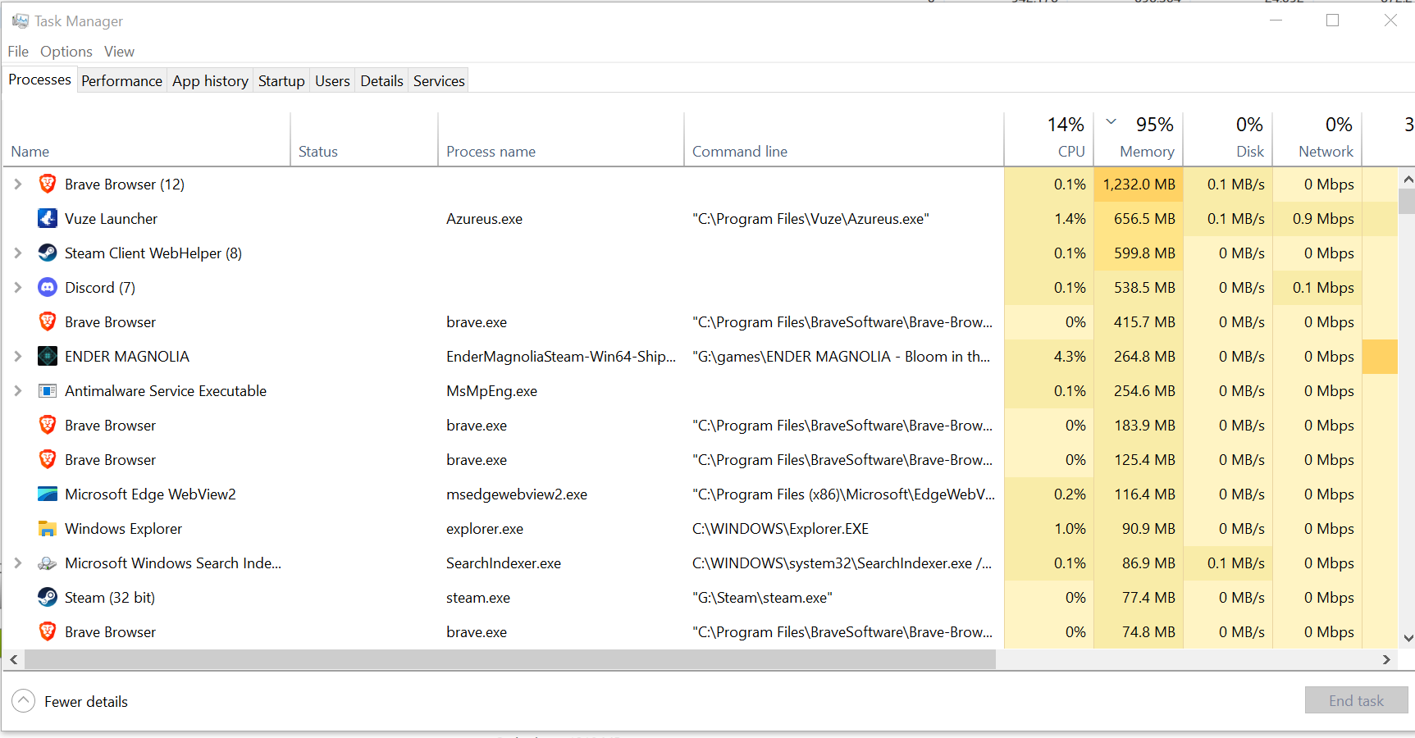Select the Vuze Launcher frog icon

pos(48,218)
